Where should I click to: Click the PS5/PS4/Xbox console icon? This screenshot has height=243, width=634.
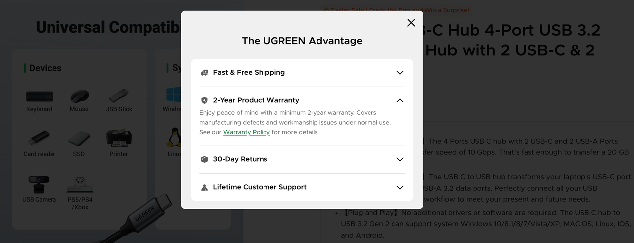pos(80,185)
